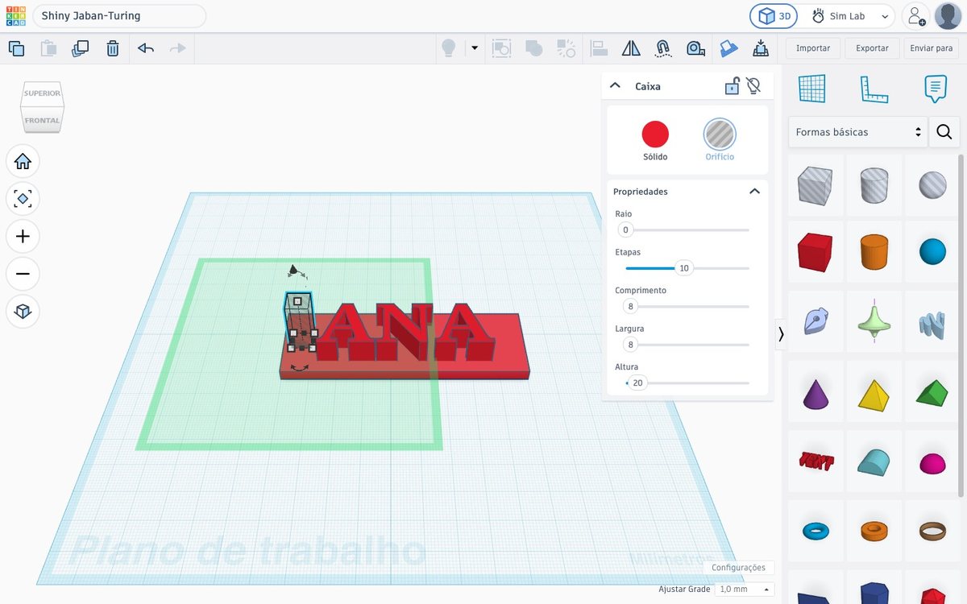Adjust the Raio slider
The image size is (967, 604).
(625, 230)
